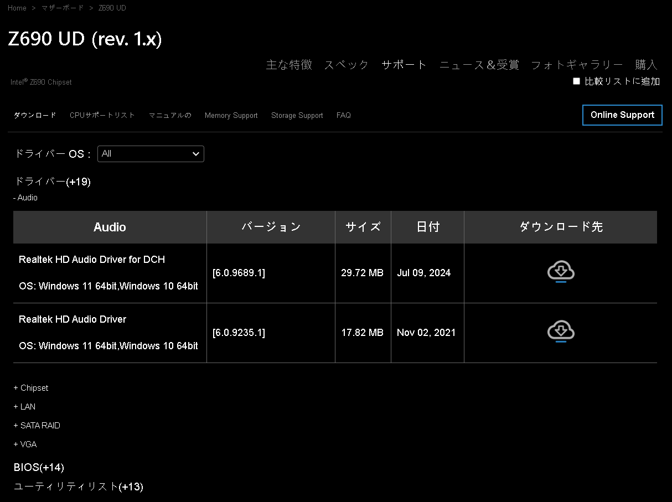Open the スペック navigation item

(x=346, y=65)
